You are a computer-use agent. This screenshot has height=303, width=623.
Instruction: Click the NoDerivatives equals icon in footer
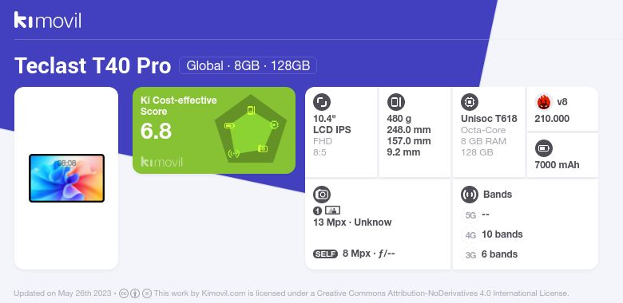coord(147,293)
